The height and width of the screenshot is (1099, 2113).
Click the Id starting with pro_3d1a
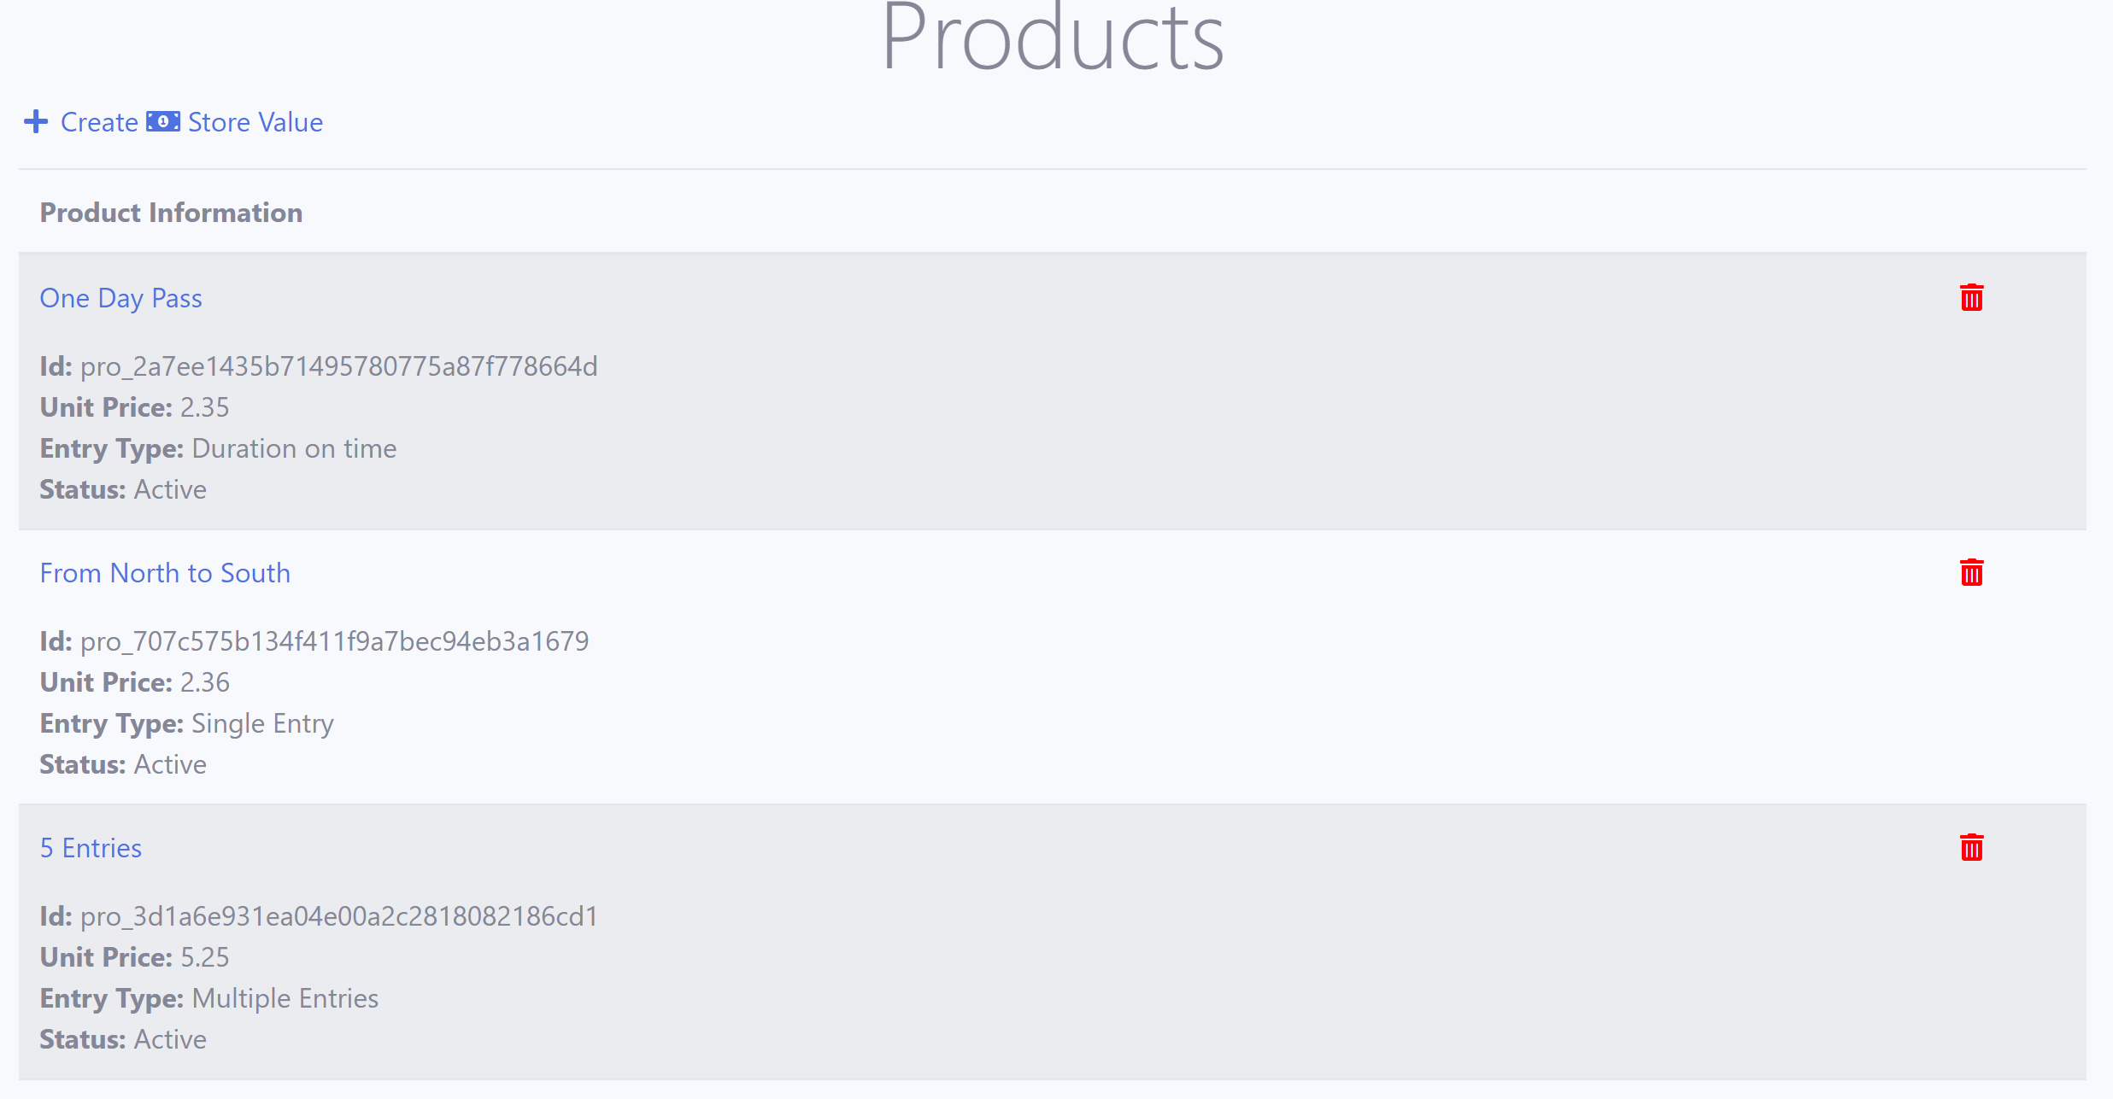338,916
